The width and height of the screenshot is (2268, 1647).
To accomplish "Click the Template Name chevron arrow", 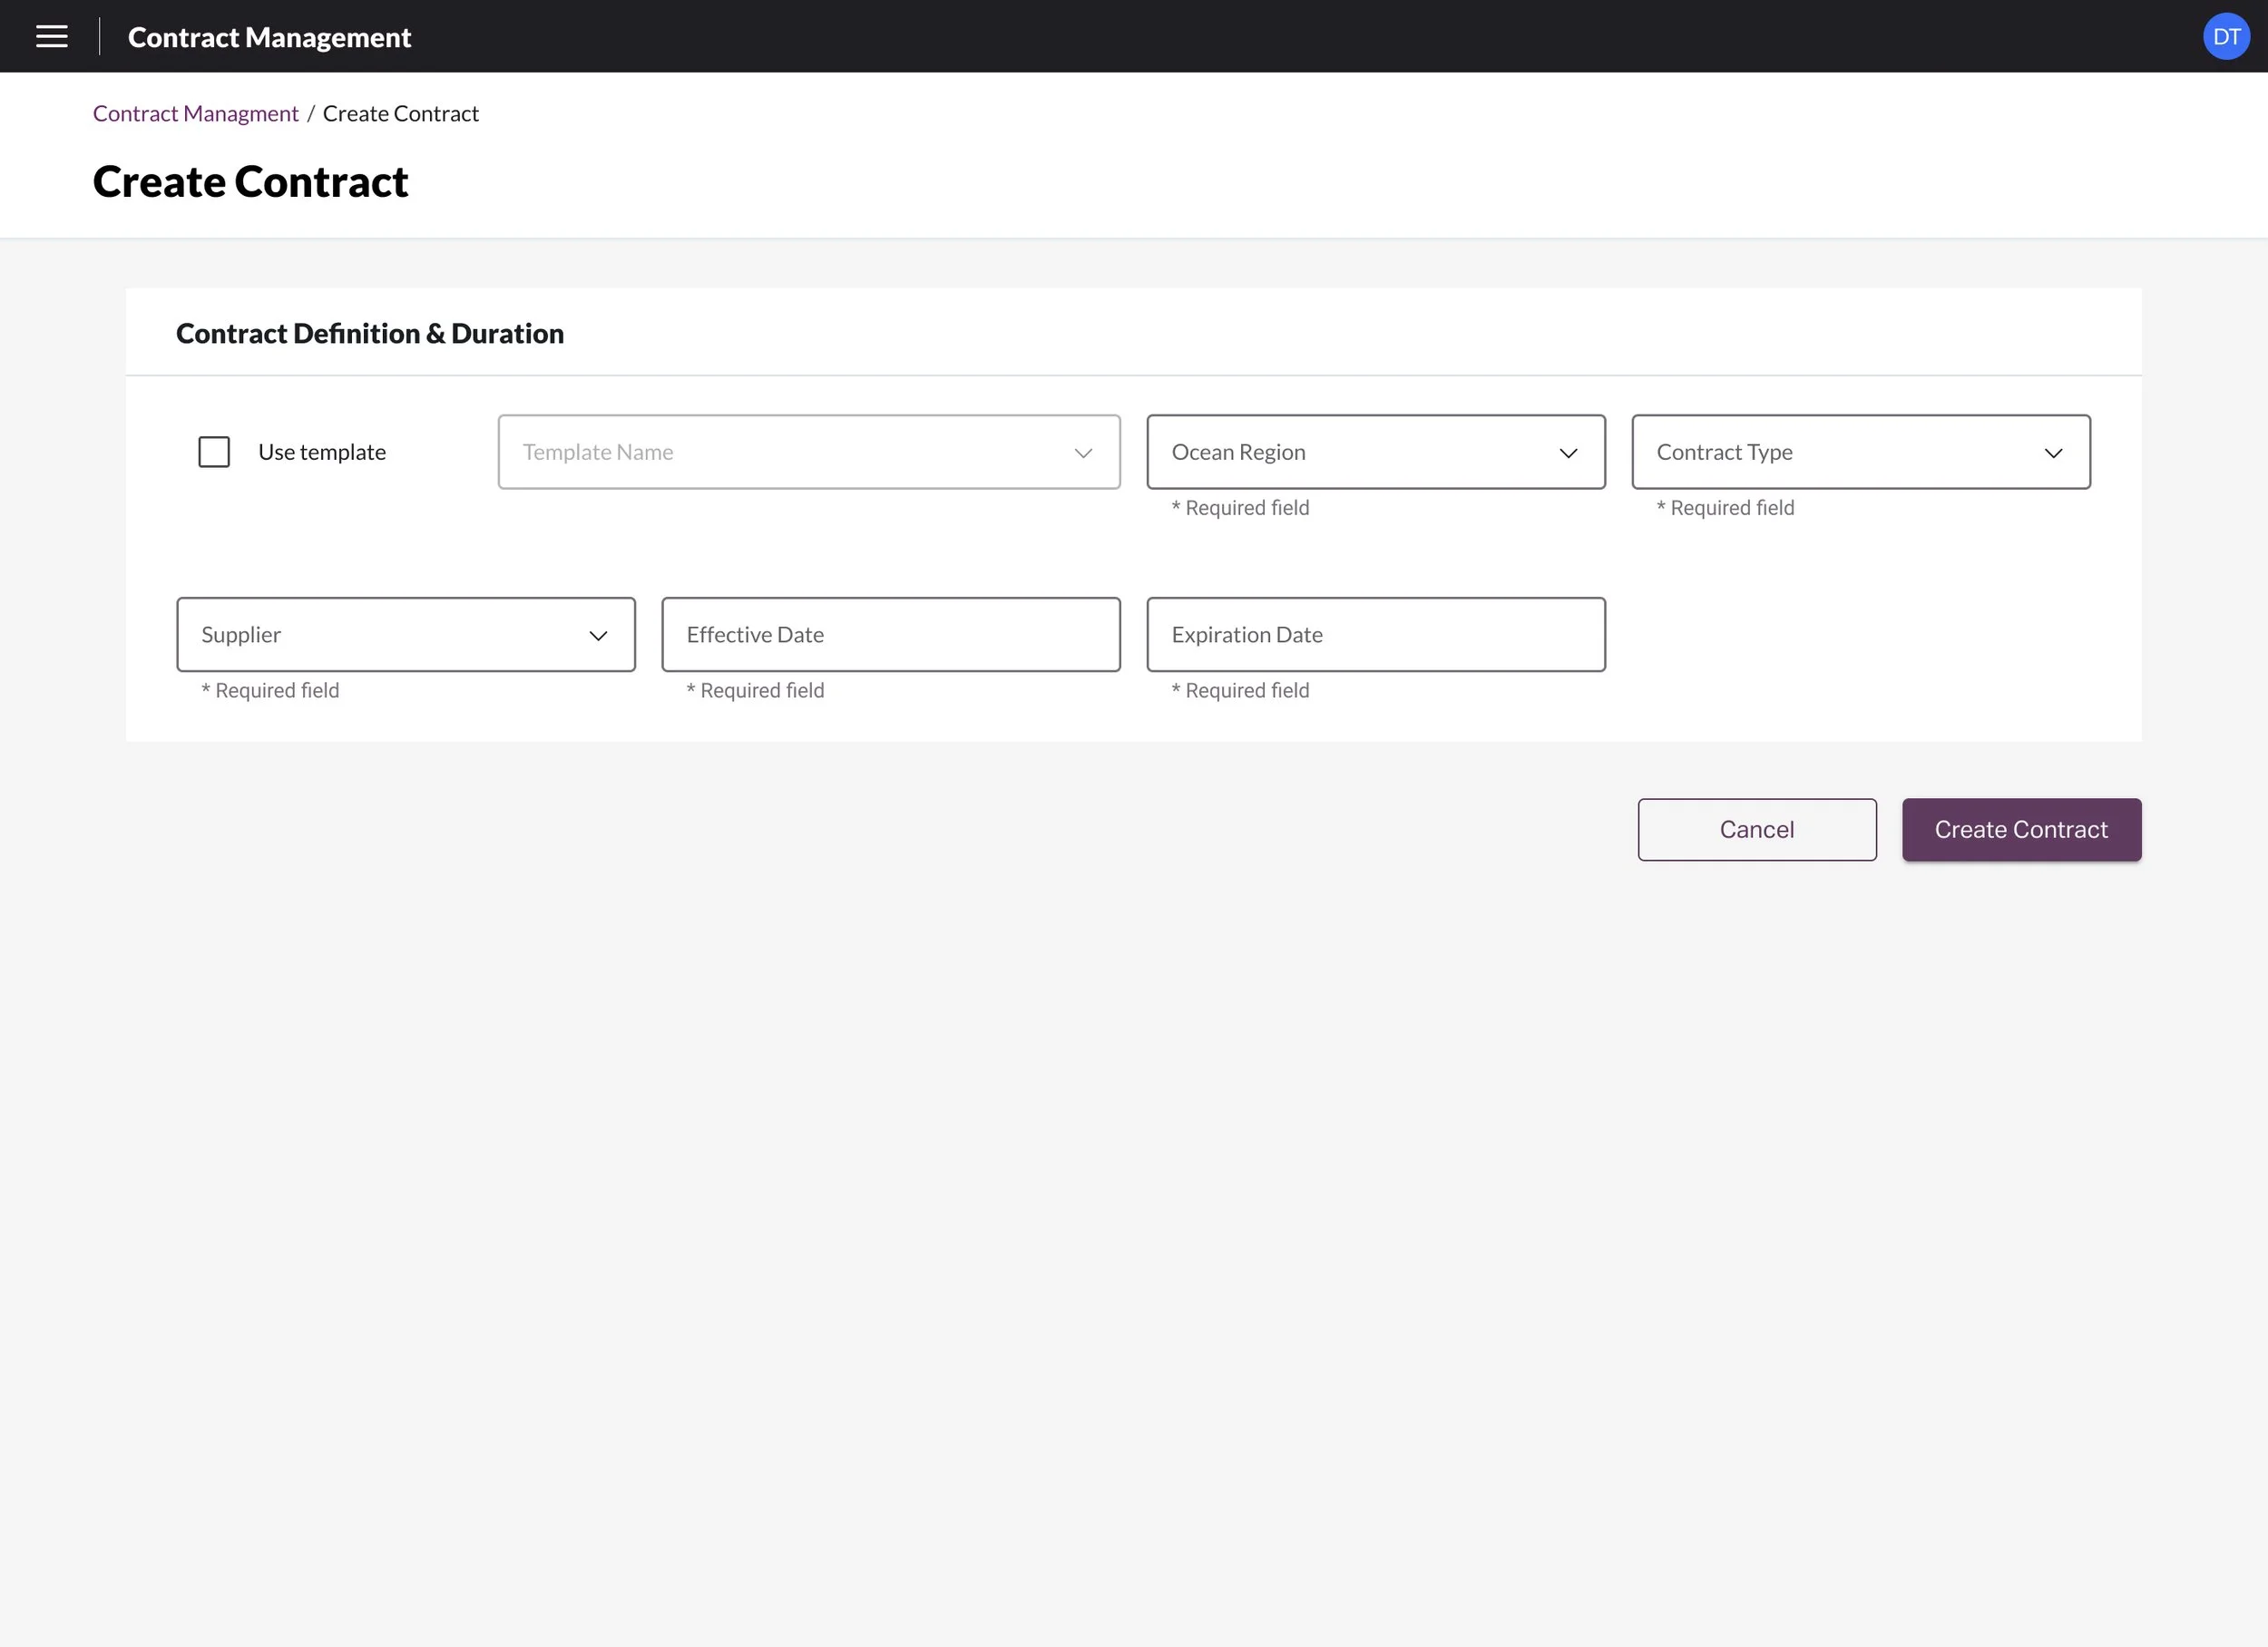I will 1082,453.
